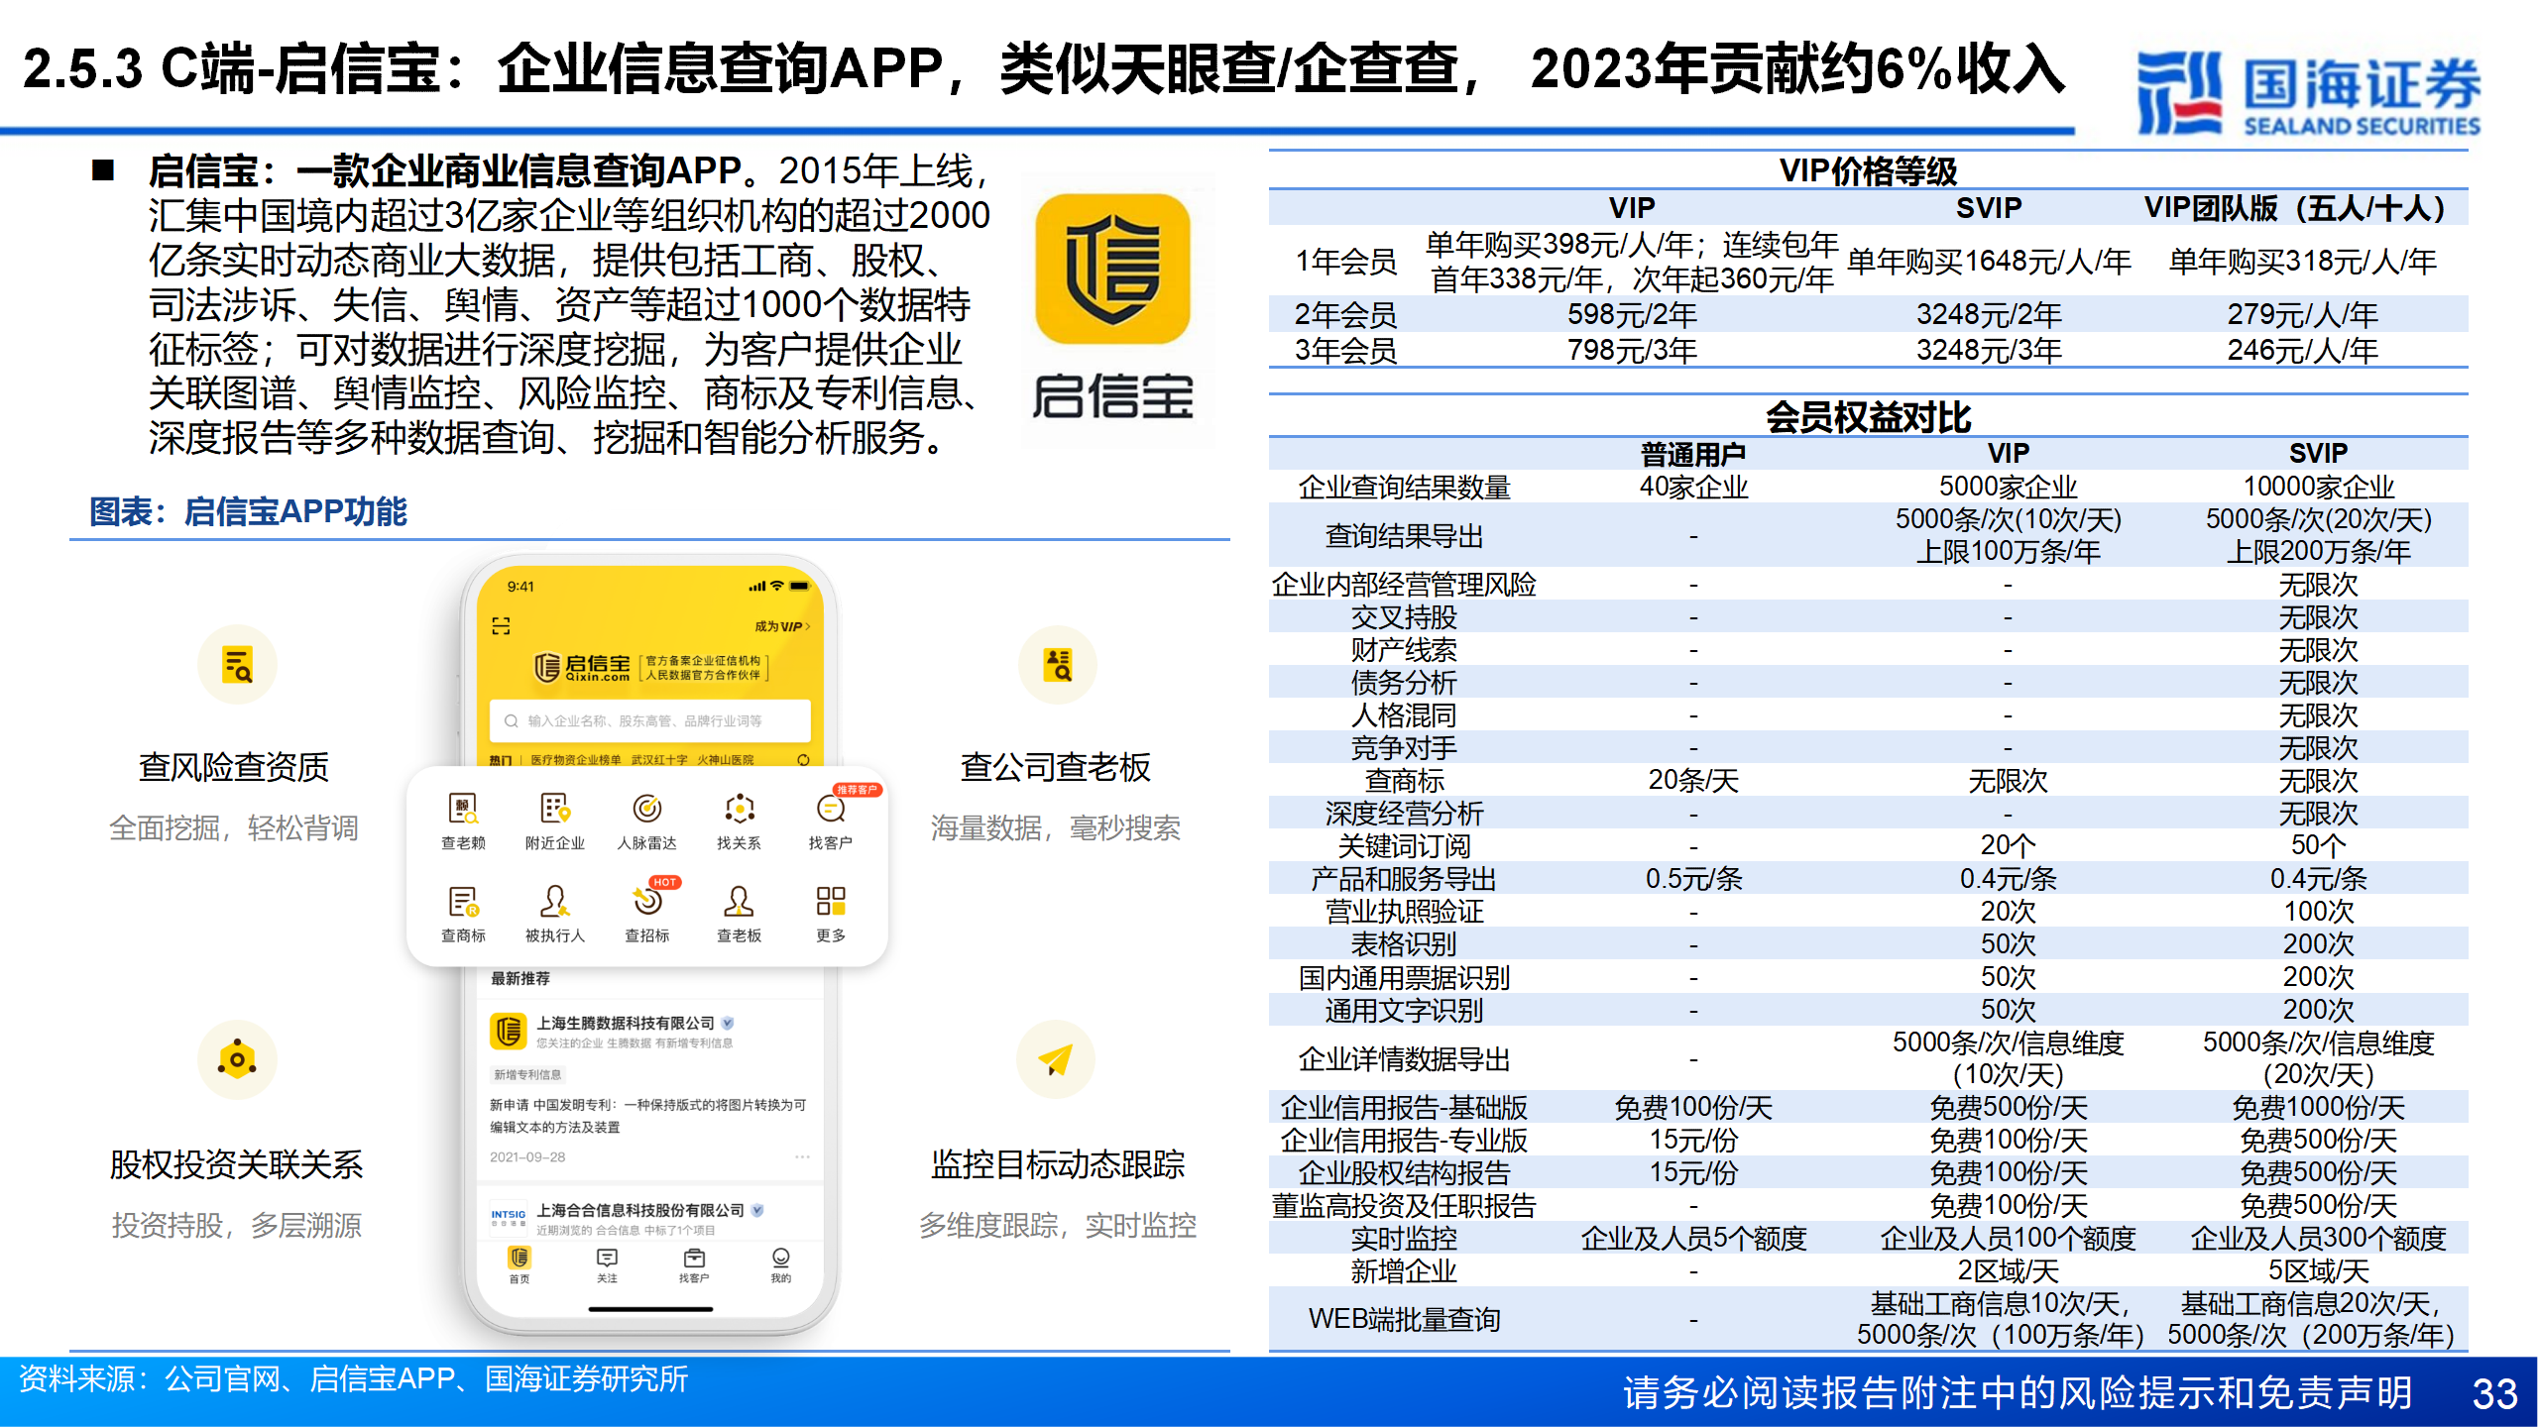Click the 40家企业 cell
The image size is (2538, 1427).
[1693, 487]
